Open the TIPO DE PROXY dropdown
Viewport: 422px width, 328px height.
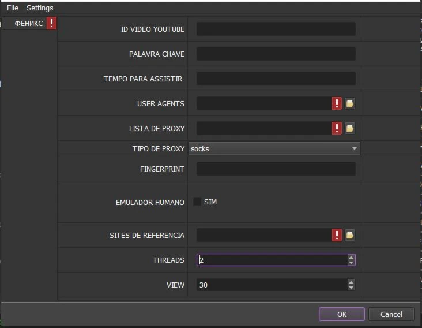point(274,148)
